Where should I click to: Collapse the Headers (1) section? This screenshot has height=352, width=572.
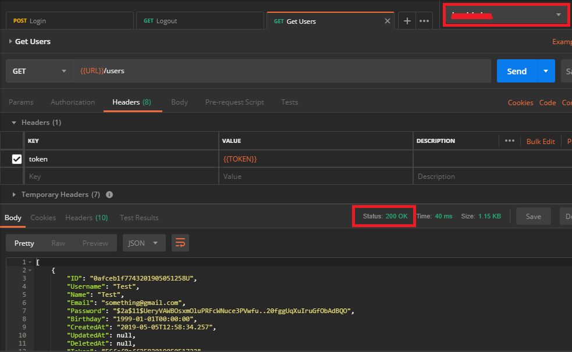(x=14, y=123)
